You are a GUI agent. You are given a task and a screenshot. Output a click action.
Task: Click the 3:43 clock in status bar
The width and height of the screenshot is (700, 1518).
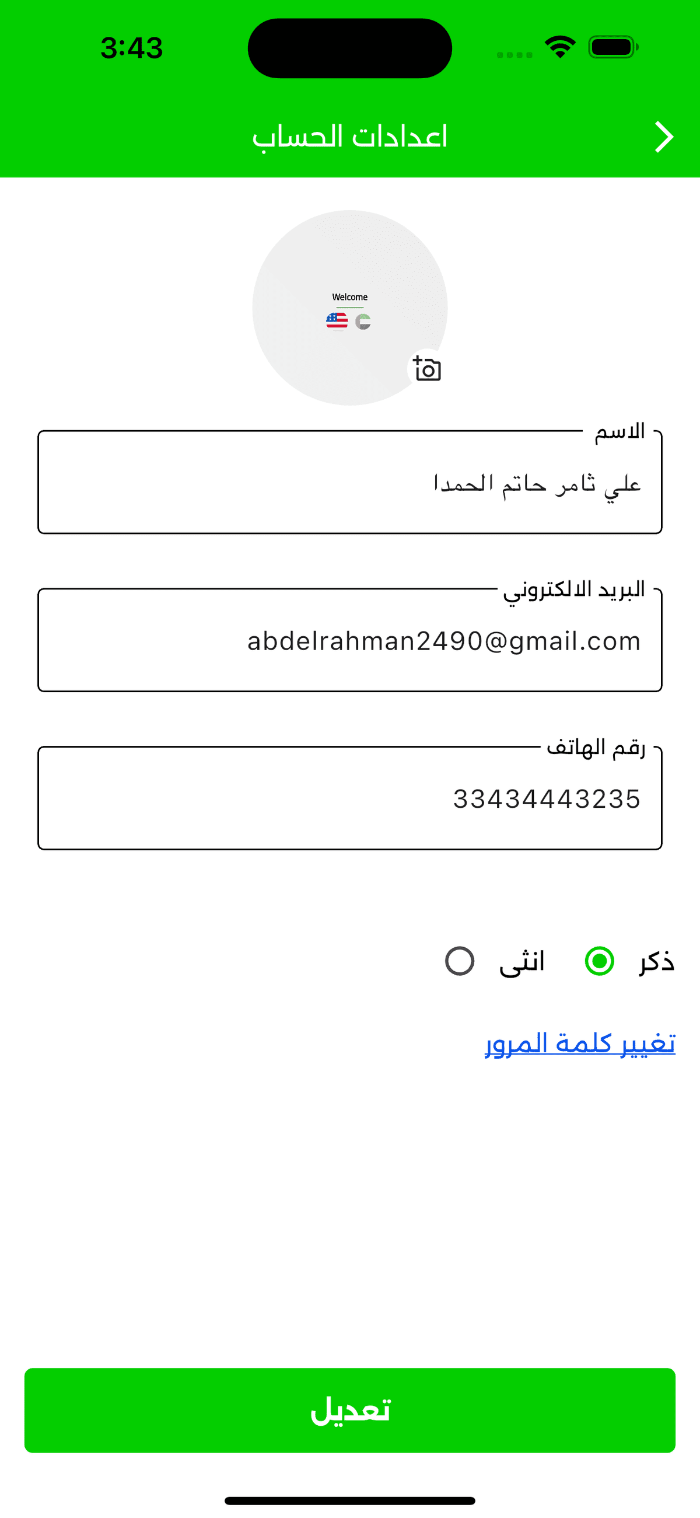click(131, 48)
